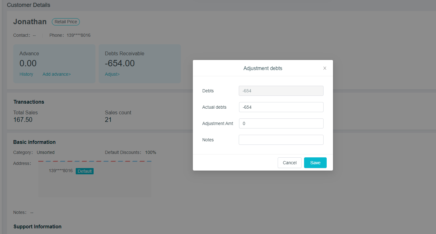The width and height of the screenshot is (436, 234).
Task: Select the Notes text box
Action: pyautogui.click(x=281, y=140)
